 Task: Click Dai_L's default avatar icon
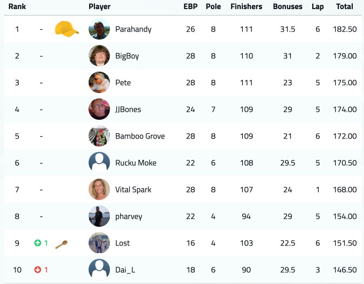coord(99,270)
